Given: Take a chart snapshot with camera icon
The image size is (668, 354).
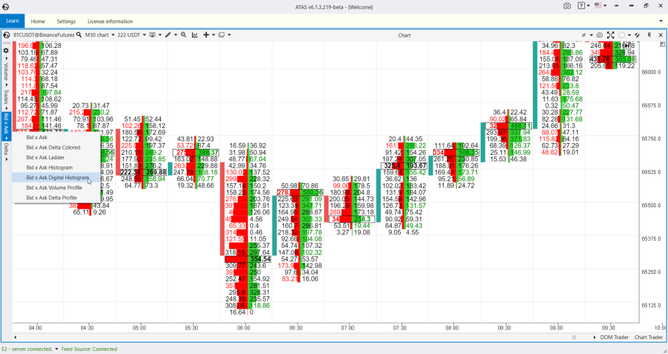Looking at the screenshot, I should (x=599, y=35).
